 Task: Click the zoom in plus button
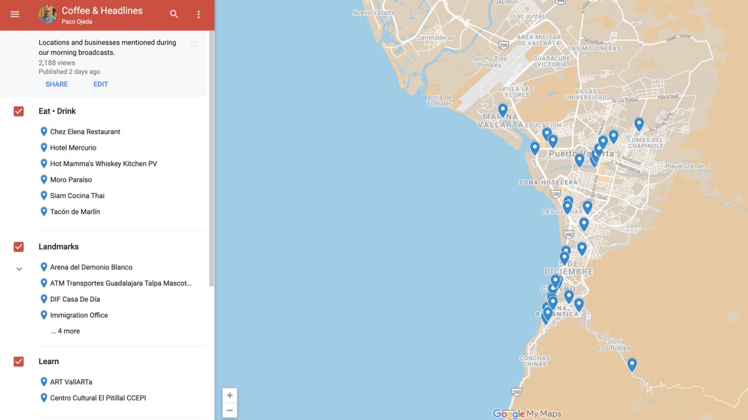point(229,396)
